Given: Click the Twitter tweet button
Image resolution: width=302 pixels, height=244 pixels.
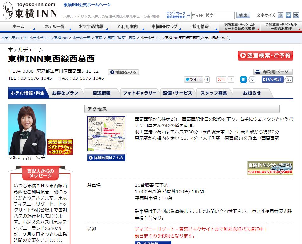Looking at the screenshot, I should (x=194, y=79).
